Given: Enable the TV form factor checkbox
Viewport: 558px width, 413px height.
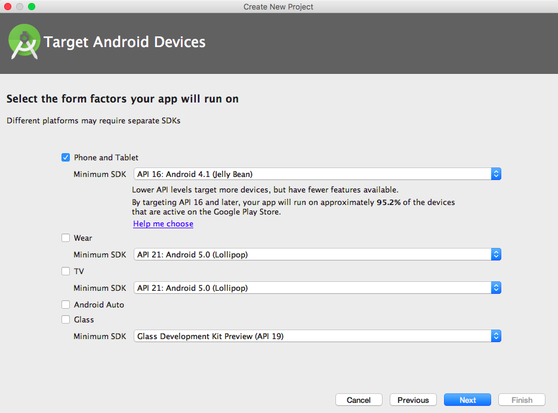Looking at the screenshot, I should pos(66,271).
